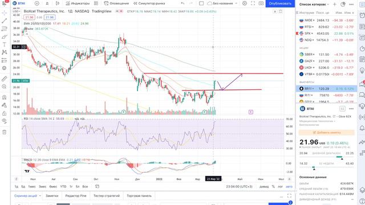This screenshot has height=205, width=365.
Task: Toggle lock all drawing tools
Action: click(4, 113)
